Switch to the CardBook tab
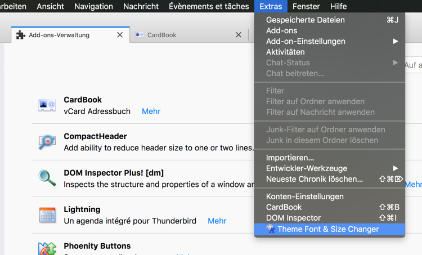Viewport: 422px width, 255px height. pos(161,35)
